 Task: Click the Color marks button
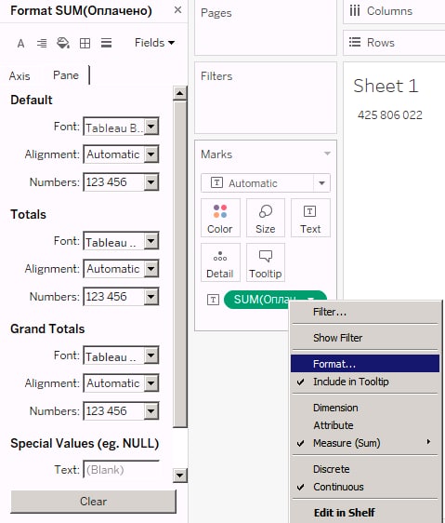[220, 218]
